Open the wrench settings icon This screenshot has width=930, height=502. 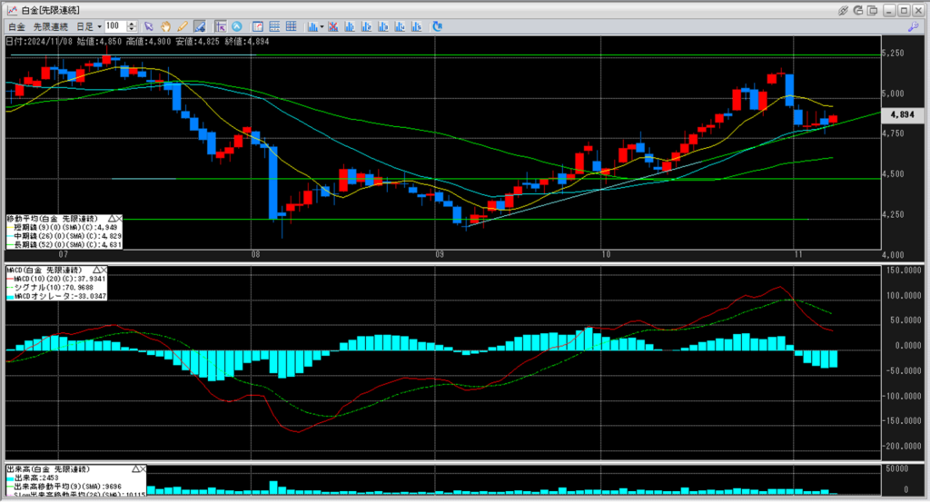(913, 26)
